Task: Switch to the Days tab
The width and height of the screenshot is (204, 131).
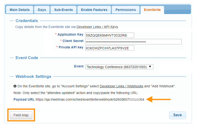Action: tap(42, 10)
